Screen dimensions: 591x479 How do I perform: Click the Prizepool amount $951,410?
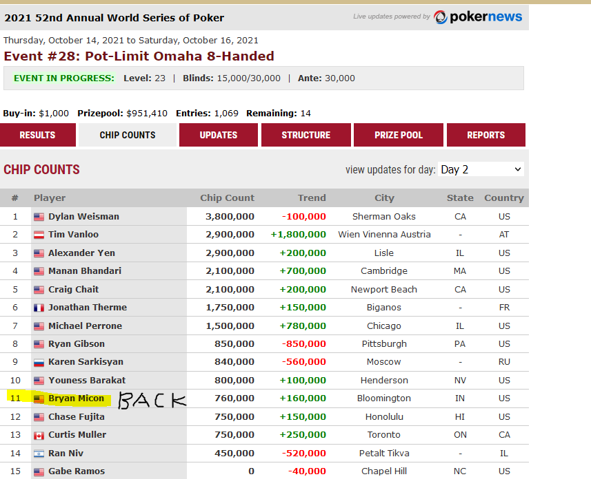point(147,114)
